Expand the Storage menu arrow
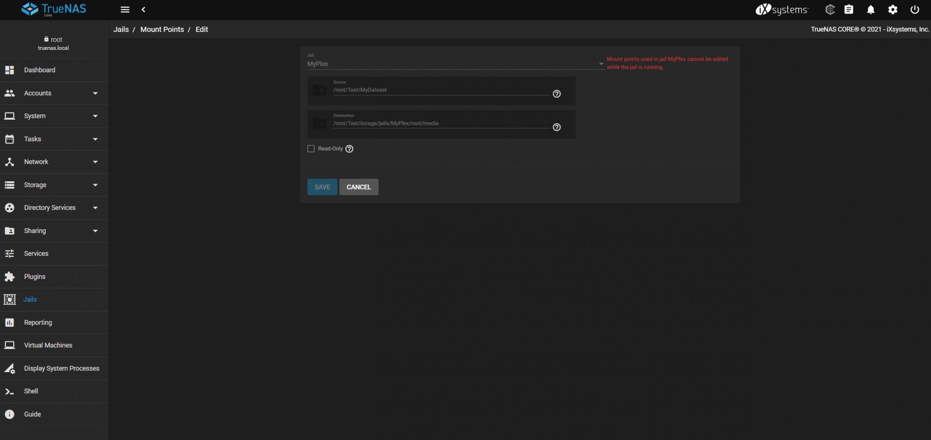The image size is (931, 440). point(96,185)
